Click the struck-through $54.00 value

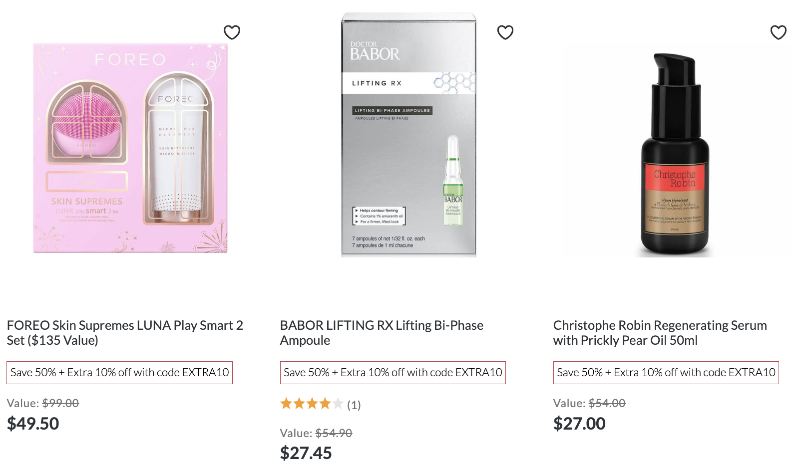point(607,403)
